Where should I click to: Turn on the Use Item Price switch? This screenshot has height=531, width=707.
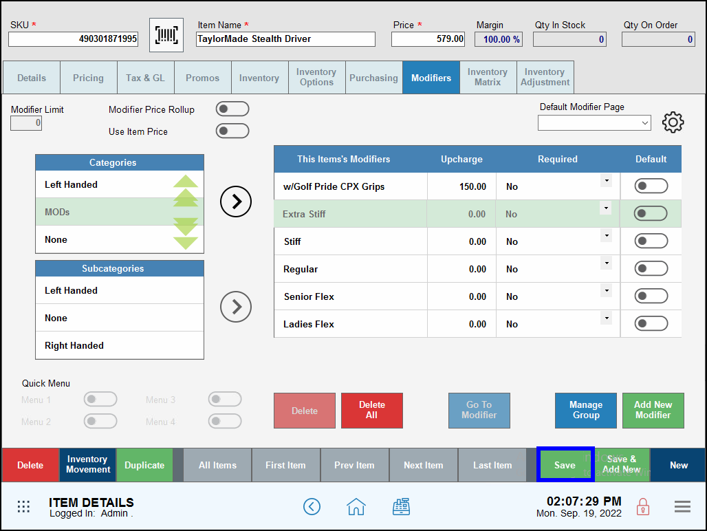(232, 131)
